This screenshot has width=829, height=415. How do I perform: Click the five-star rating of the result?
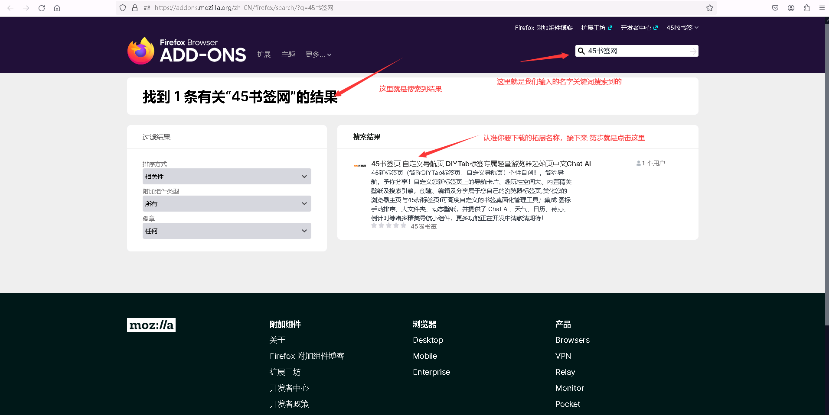point(388,226)
